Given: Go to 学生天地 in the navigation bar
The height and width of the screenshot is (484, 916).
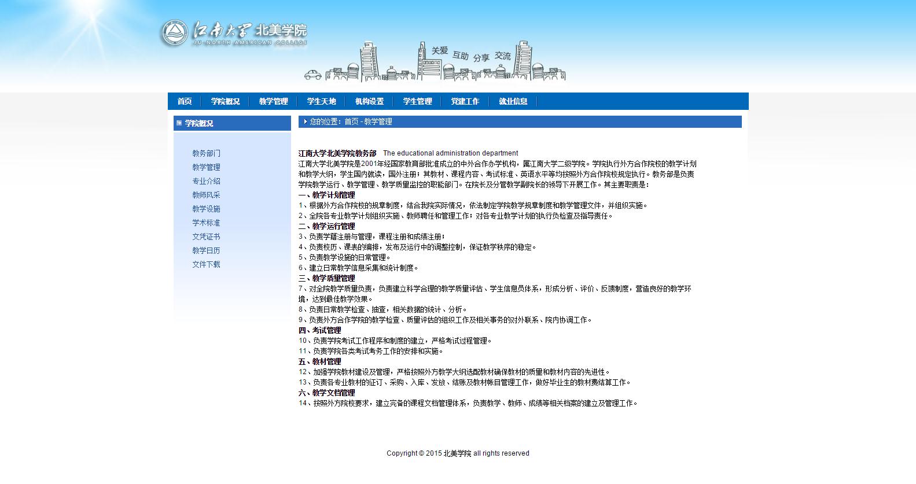Looking at the screenshot, I should point(321,101).
